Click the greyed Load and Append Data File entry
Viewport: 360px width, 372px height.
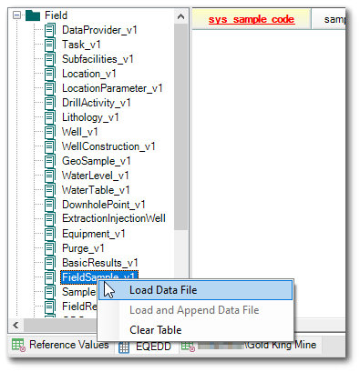click(x=195, y=310)
